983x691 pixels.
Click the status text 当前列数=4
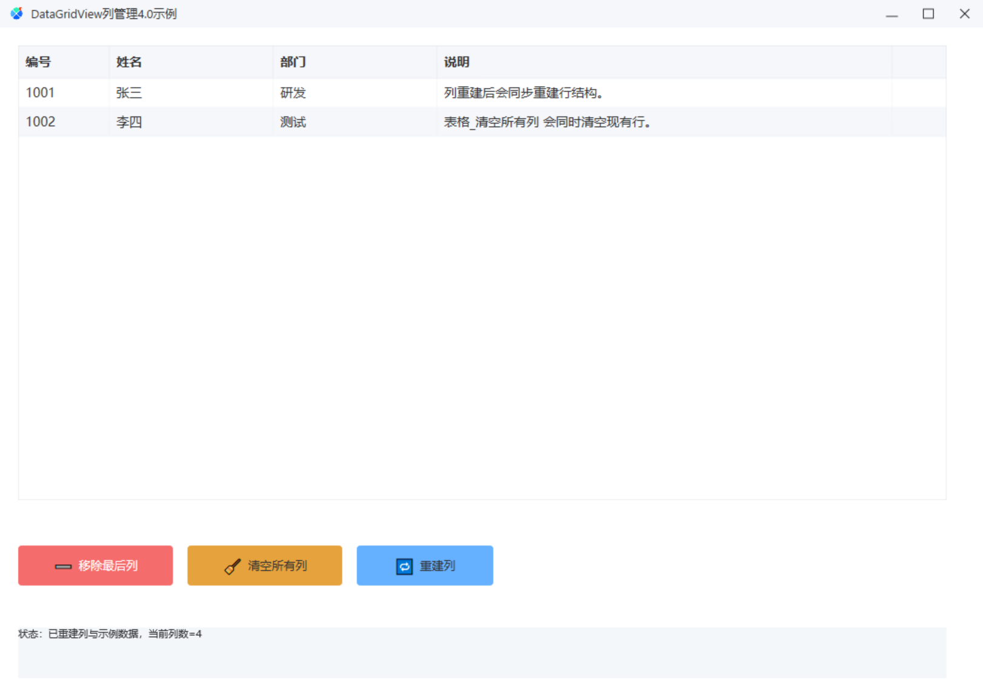point(175,634)
